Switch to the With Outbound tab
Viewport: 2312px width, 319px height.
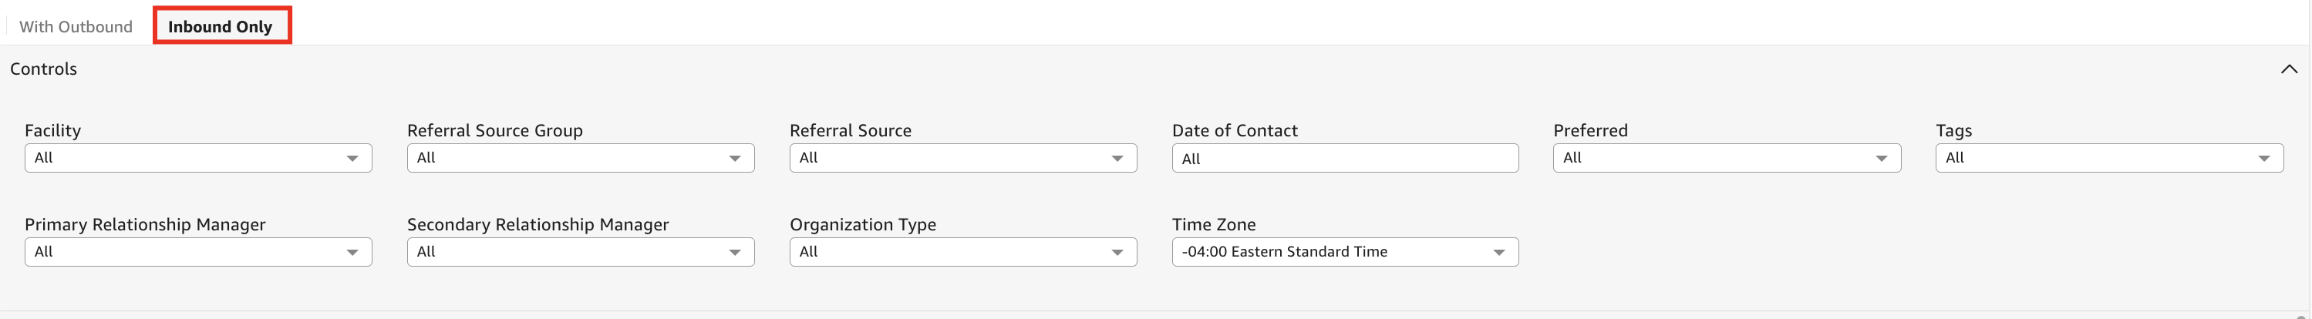tap(76, 27)
